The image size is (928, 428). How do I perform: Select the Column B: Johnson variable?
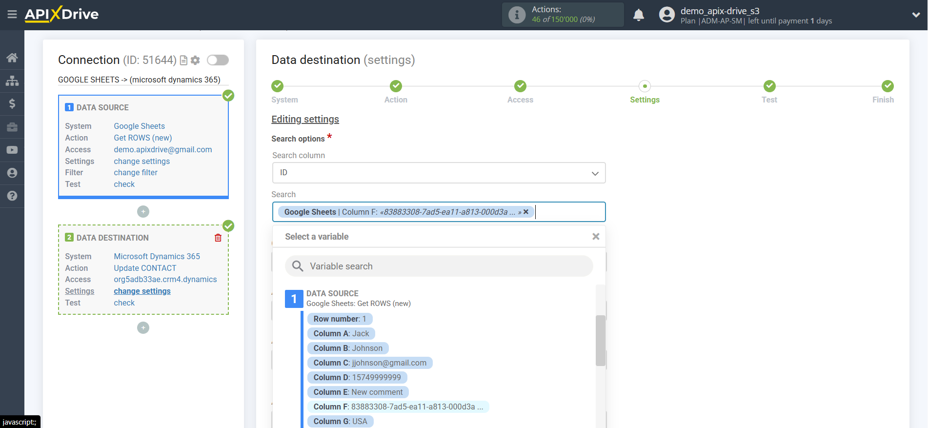348,348
